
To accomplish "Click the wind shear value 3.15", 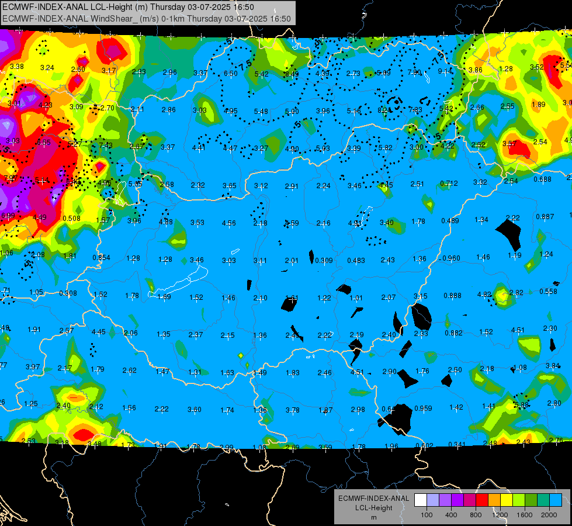I will 421,296.
